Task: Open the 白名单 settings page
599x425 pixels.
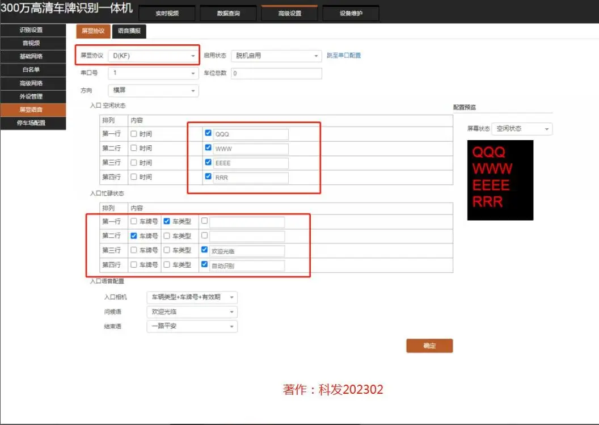Action: coord(32,70)
